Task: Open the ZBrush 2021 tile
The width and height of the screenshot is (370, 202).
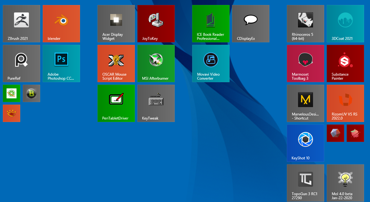Action: (x=21, y=24)
